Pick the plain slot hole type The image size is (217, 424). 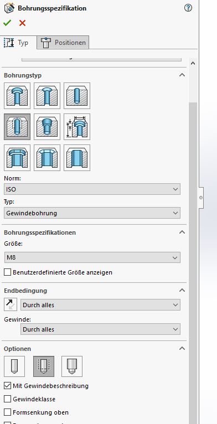pos(77,158)
